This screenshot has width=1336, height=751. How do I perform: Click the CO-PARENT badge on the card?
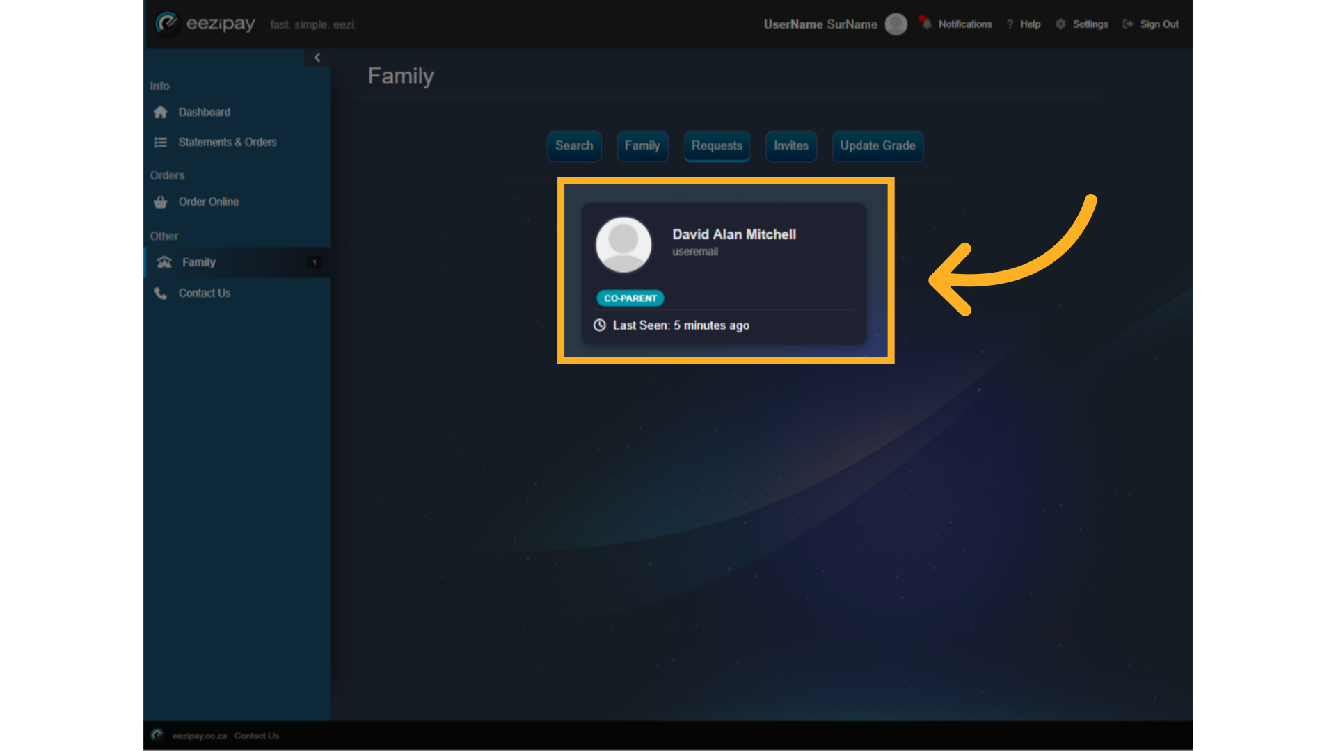630,298
